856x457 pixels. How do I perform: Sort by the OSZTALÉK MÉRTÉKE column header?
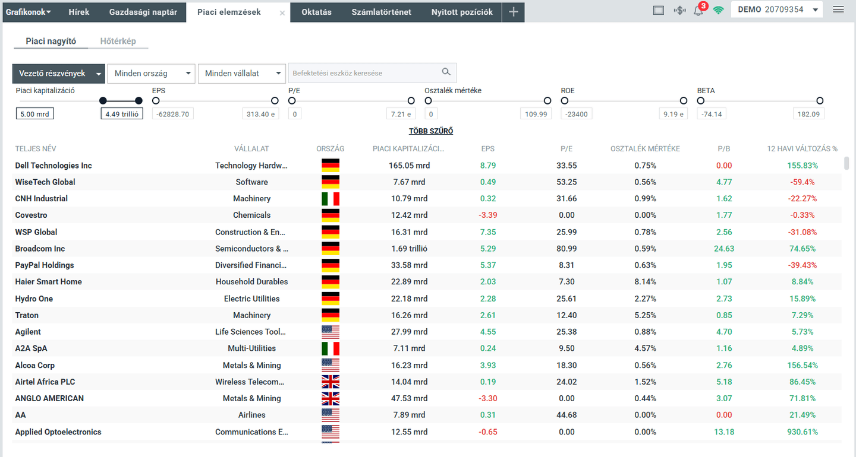click(x=645, y=149)
